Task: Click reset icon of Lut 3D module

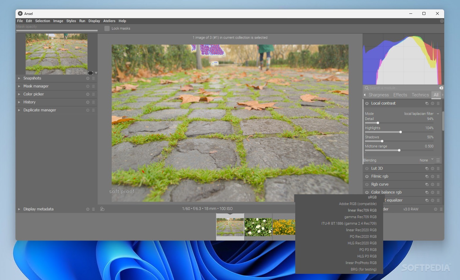Action: click(x=432, y=169)
